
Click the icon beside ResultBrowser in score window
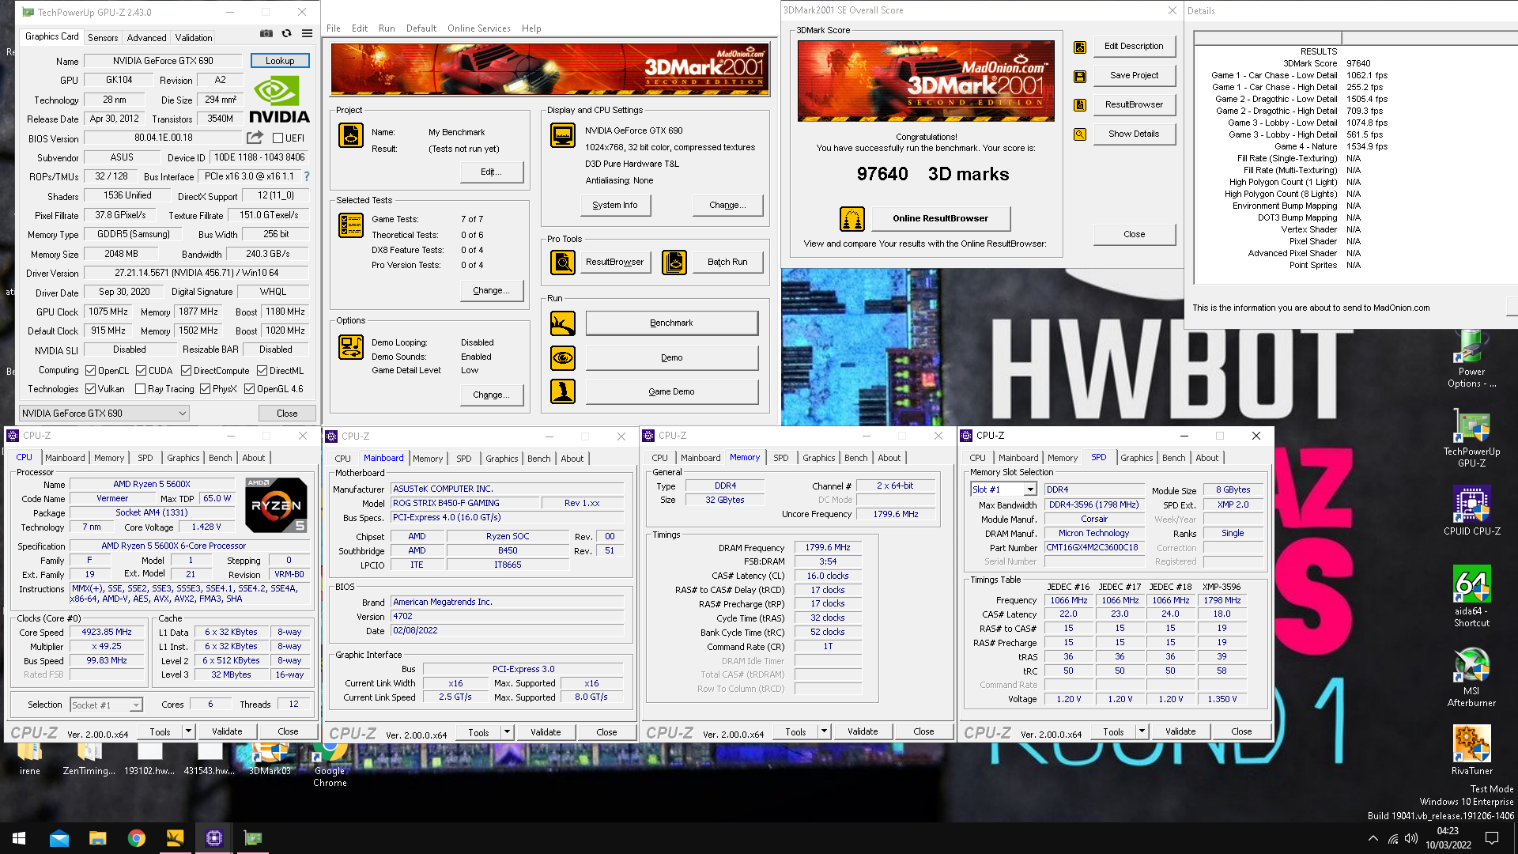[1080, 105]
